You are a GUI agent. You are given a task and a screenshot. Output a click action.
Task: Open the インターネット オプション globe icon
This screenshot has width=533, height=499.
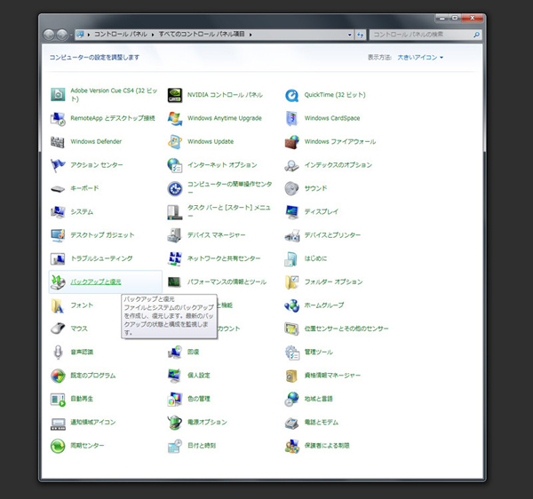tap(175, 165)
